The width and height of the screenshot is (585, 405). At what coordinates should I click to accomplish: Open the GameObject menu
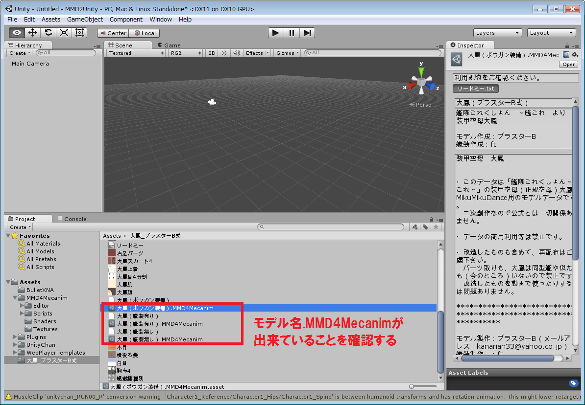(85, 20)
